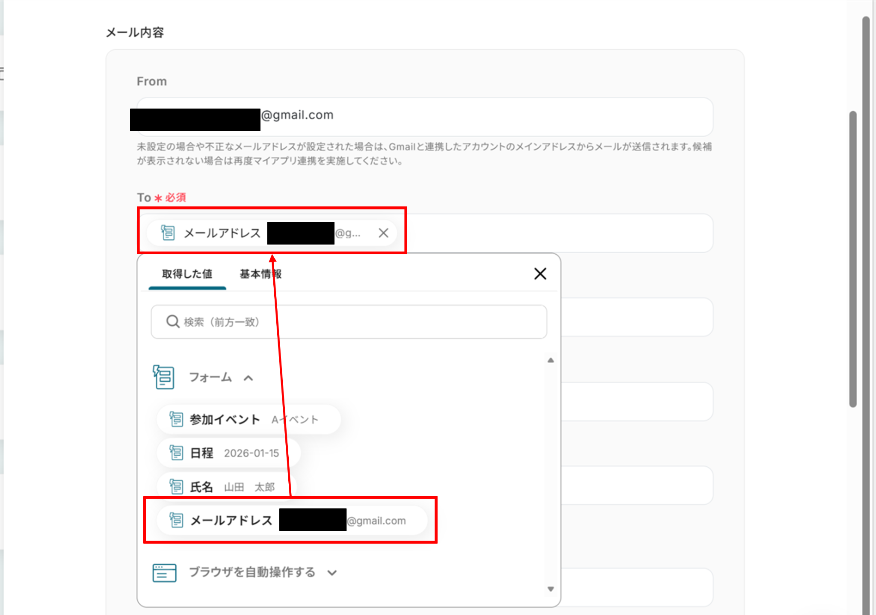Image resolution: width=876 pixels, height=615 pixels.
Task: Click the ブラウザを自動操作する browser icon
Action: coord(164,572)
